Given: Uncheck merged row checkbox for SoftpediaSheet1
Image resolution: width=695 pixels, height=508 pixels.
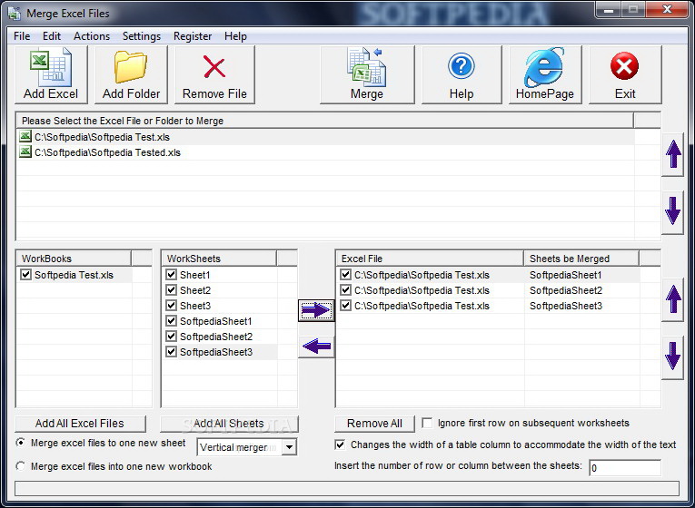Looking at the screenshot, I should click(x=346, y=274).
